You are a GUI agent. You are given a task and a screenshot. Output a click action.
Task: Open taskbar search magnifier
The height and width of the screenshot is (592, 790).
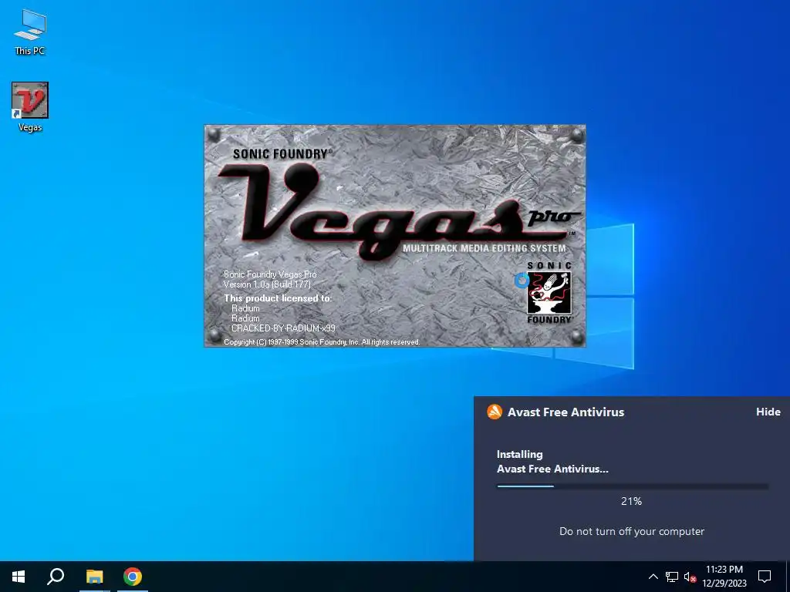[56, 577]
